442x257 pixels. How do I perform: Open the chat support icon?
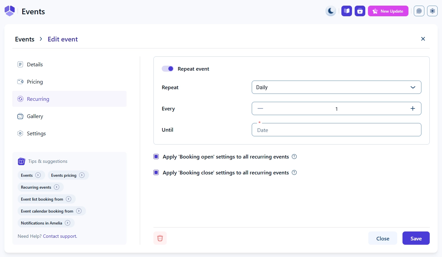(419, 11)
